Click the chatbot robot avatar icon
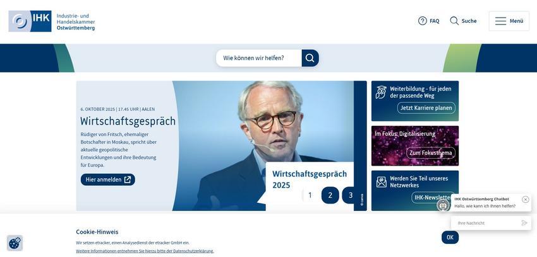 [x=443, y=205]
